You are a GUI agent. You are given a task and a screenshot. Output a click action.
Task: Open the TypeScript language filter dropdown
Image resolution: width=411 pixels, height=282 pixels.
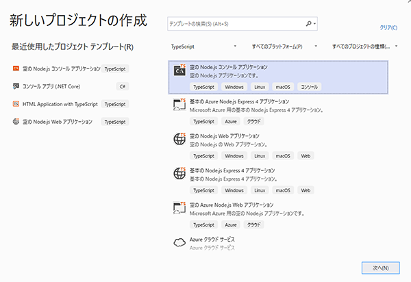(x=204, y=47)
